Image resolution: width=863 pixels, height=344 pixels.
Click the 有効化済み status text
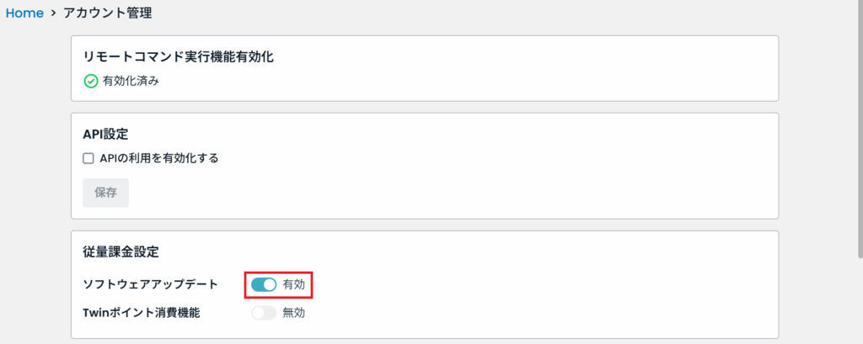[131, 82]
